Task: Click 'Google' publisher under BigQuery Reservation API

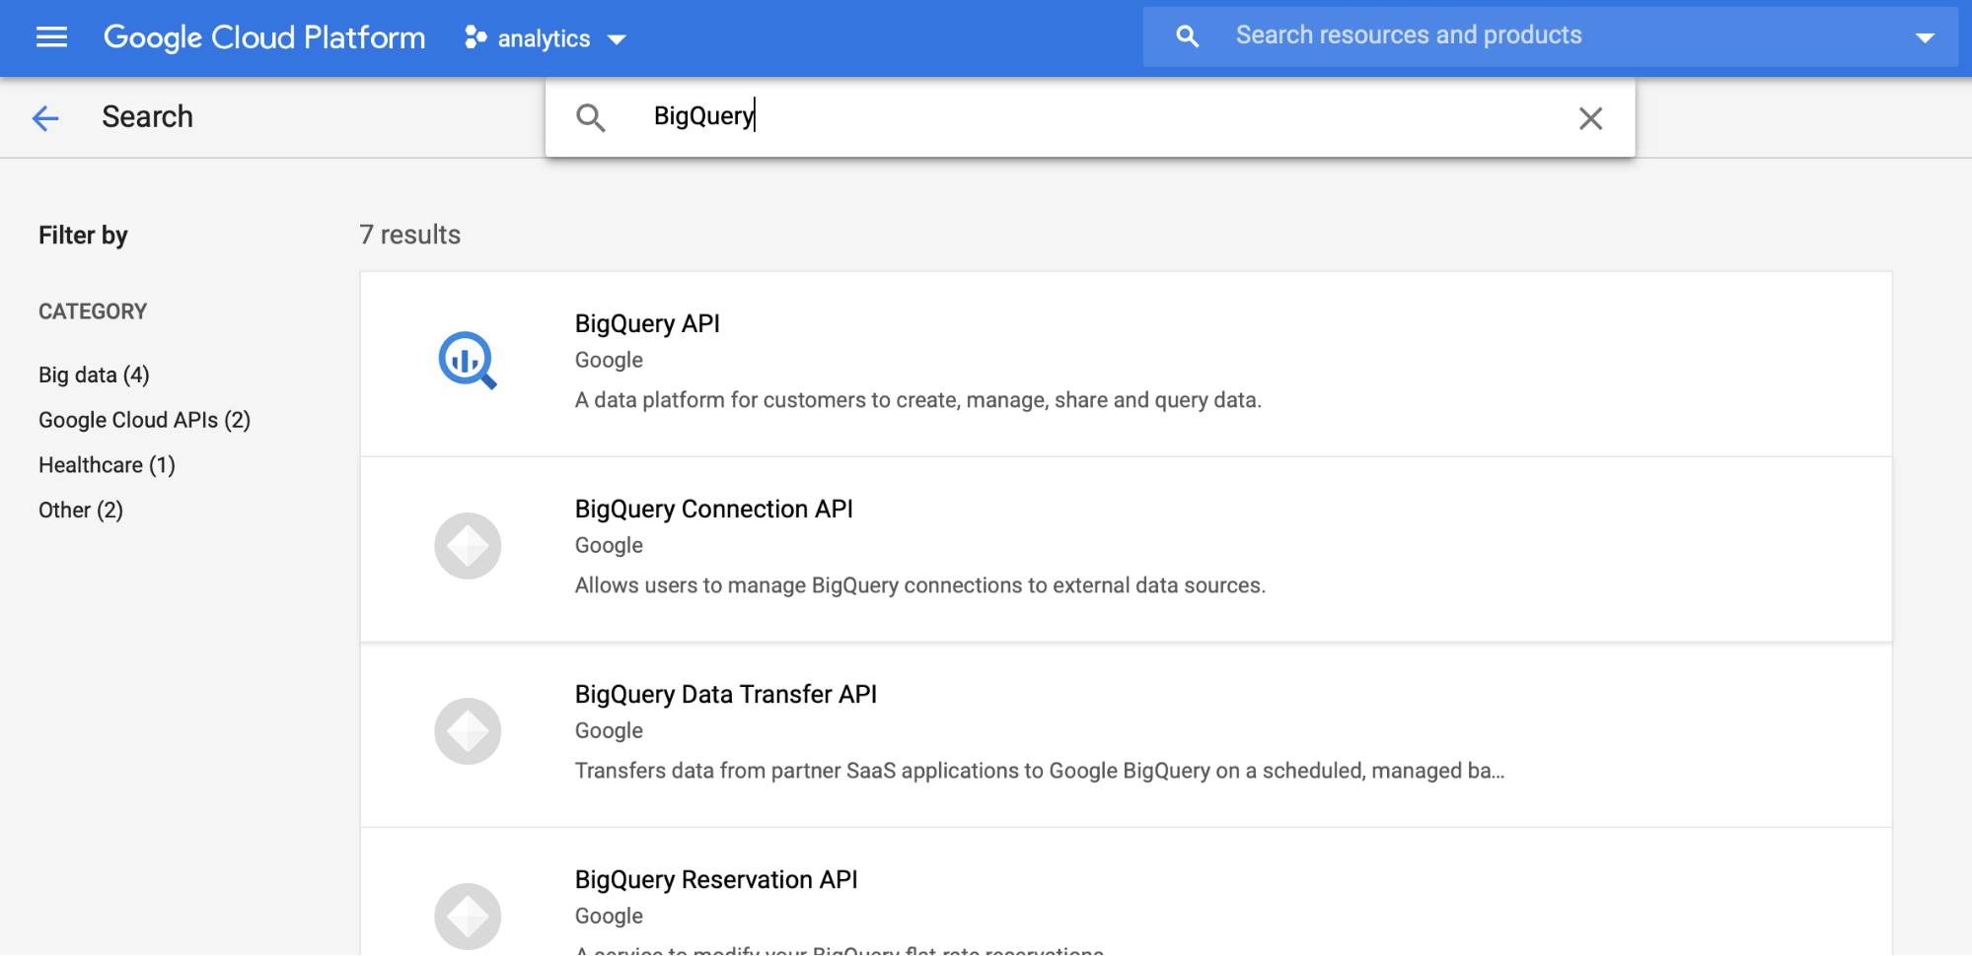Action: 609,917
